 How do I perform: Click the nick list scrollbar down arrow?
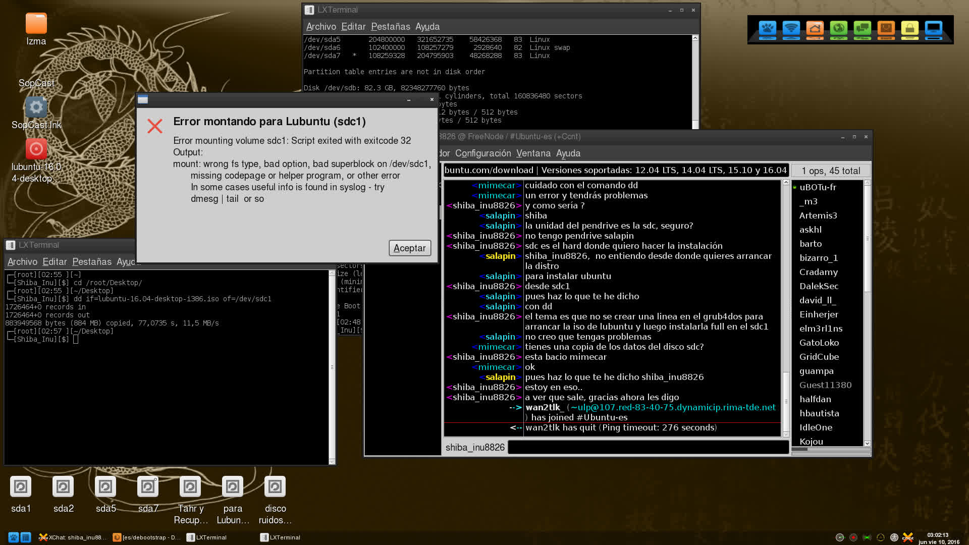point(867,444)
